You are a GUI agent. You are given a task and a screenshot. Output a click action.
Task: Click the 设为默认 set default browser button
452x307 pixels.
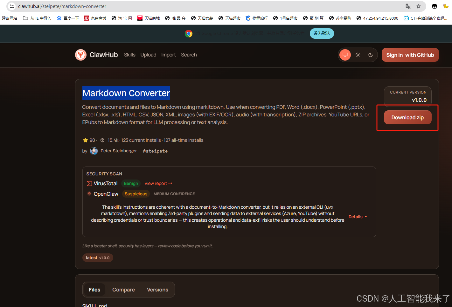322,33
